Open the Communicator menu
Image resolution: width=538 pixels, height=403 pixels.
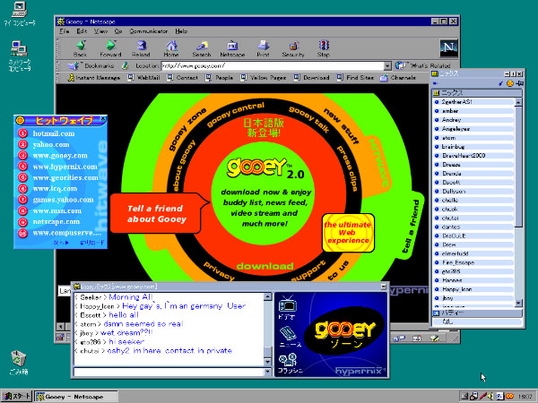pyautogui.click(x=147, y=30)
